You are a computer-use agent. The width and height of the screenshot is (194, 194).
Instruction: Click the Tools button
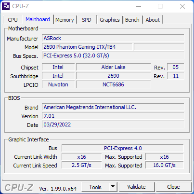coord(95,187)
